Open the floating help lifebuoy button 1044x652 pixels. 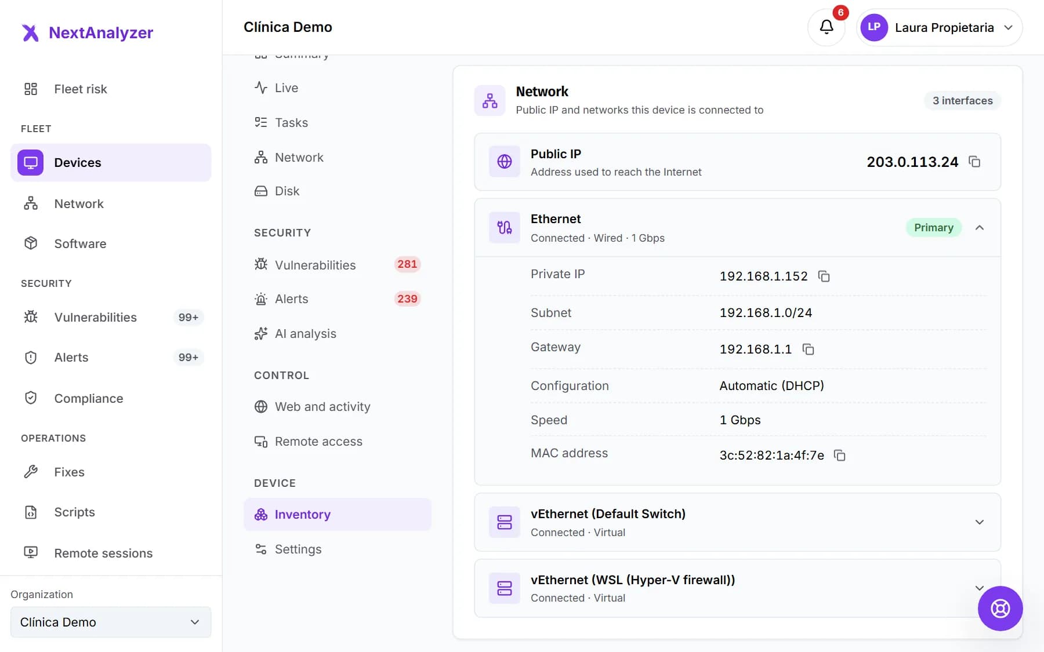click(x=1000, y=609)
